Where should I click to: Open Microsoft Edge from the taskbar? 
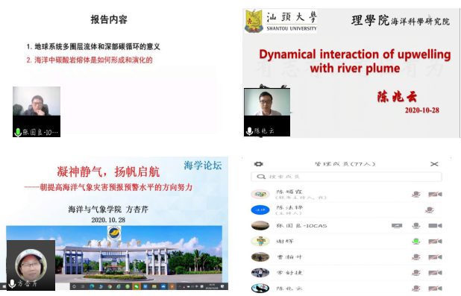(92, 286)
